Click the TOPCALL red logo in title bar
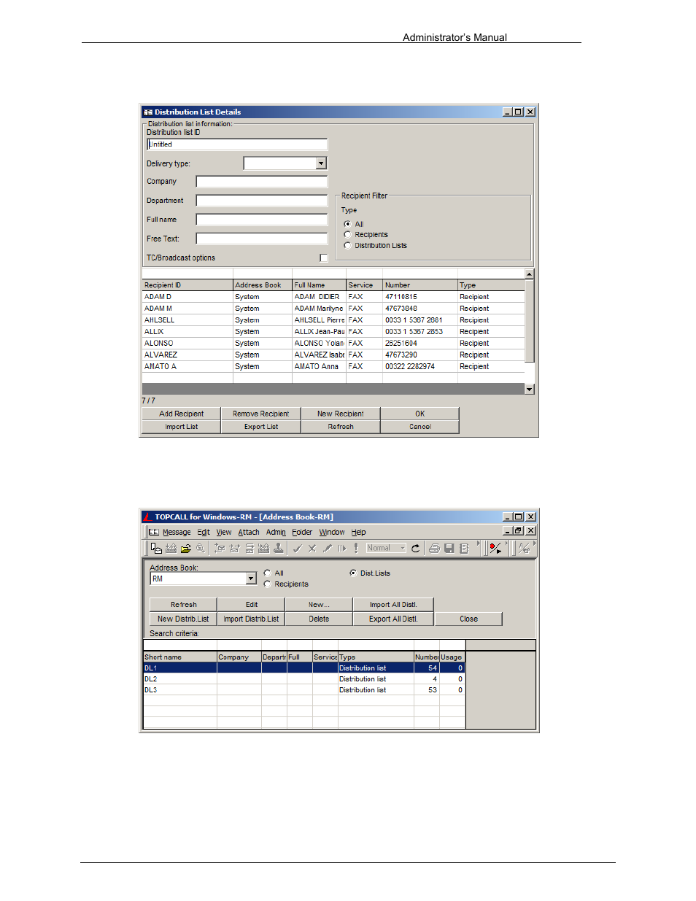696x901 pixels. [x=147, y=517]
